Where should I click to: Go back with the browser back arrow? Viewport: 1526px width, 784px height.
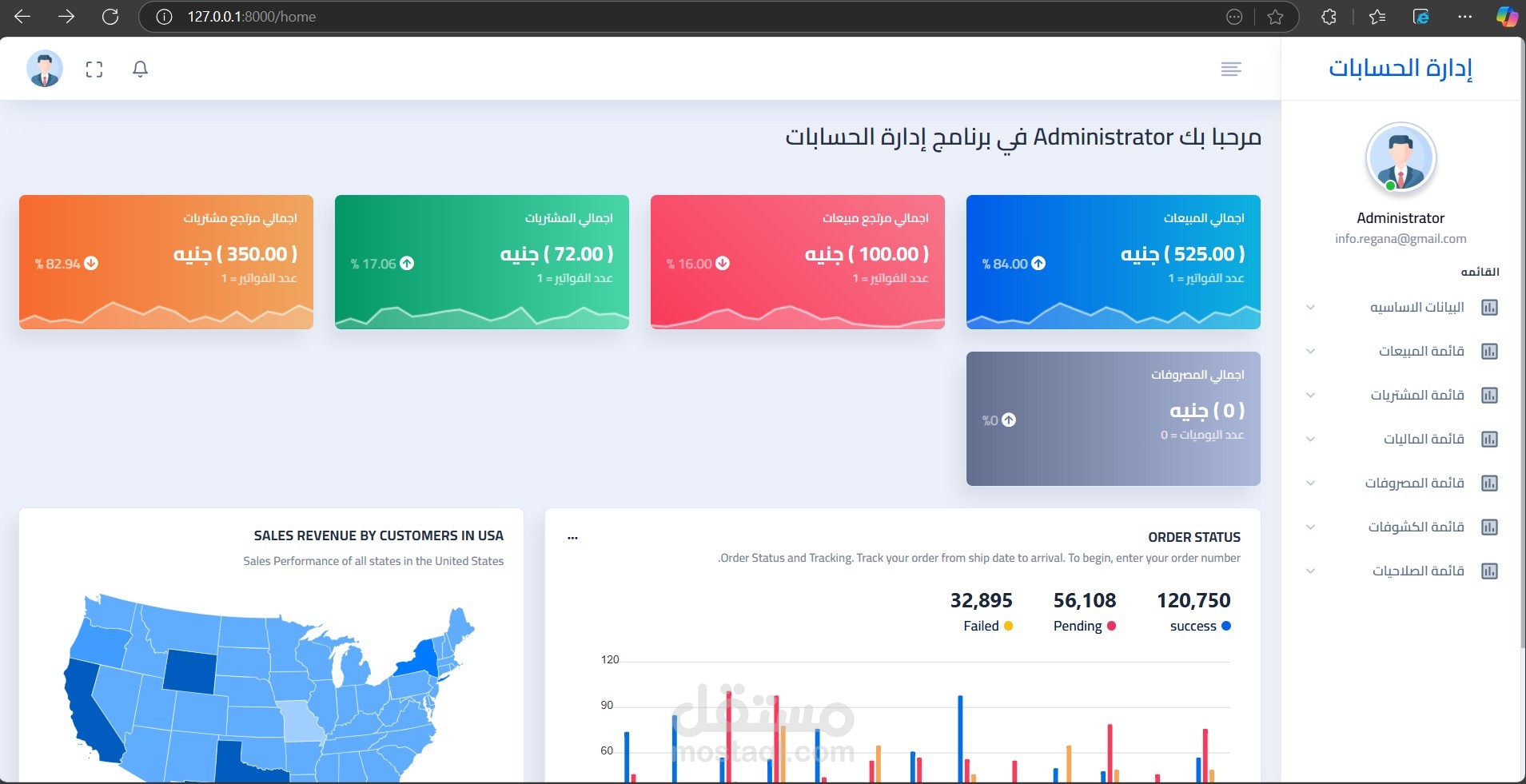click(22, 16)
